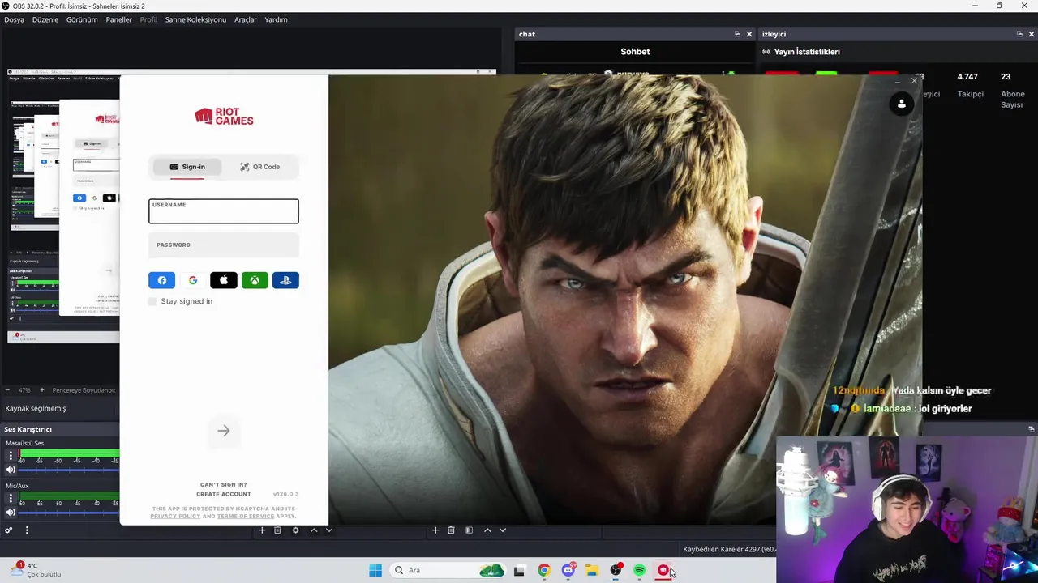Move scene up with arrow
The image size is (1038, 583).
point(314,530)
